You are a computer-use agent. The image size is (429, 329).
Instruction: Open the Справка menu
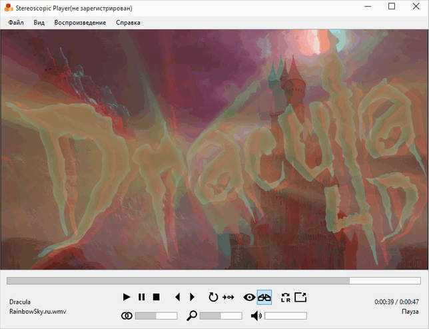[x=128, y=23]
